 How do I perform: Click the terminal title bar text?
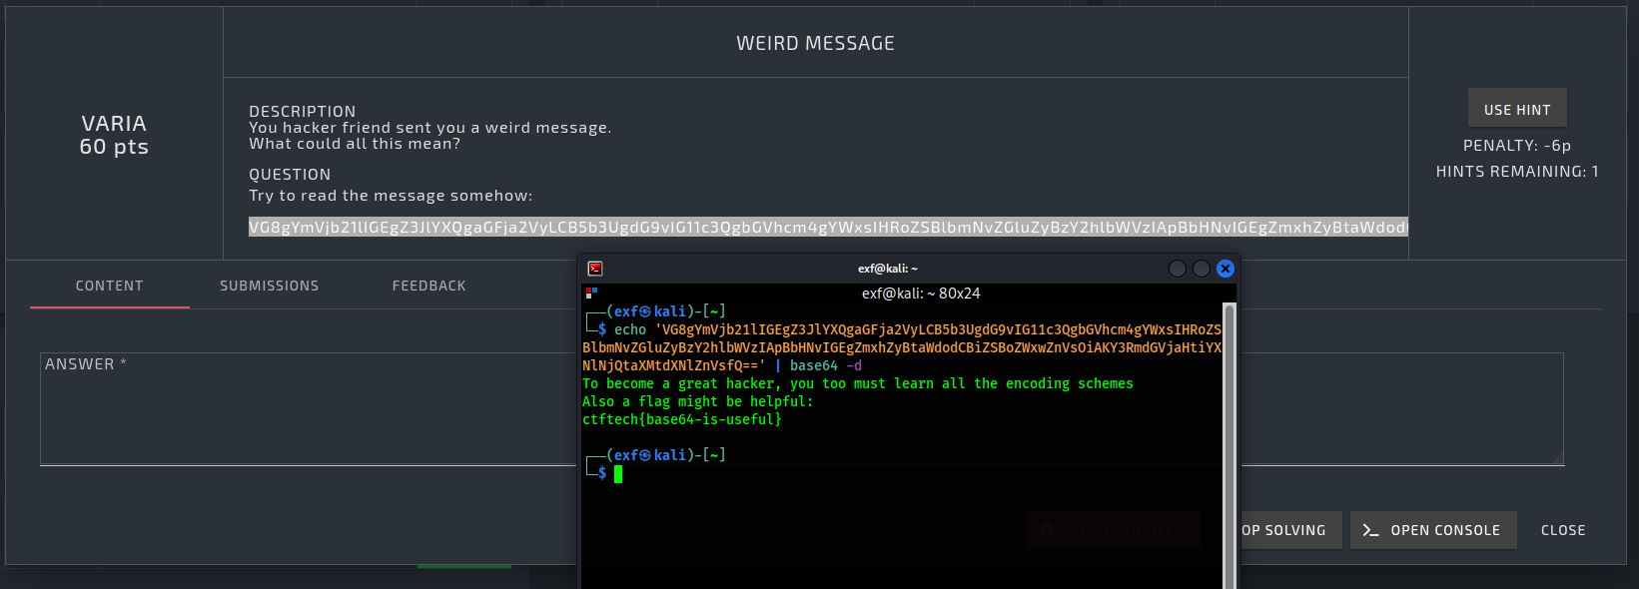887,269
